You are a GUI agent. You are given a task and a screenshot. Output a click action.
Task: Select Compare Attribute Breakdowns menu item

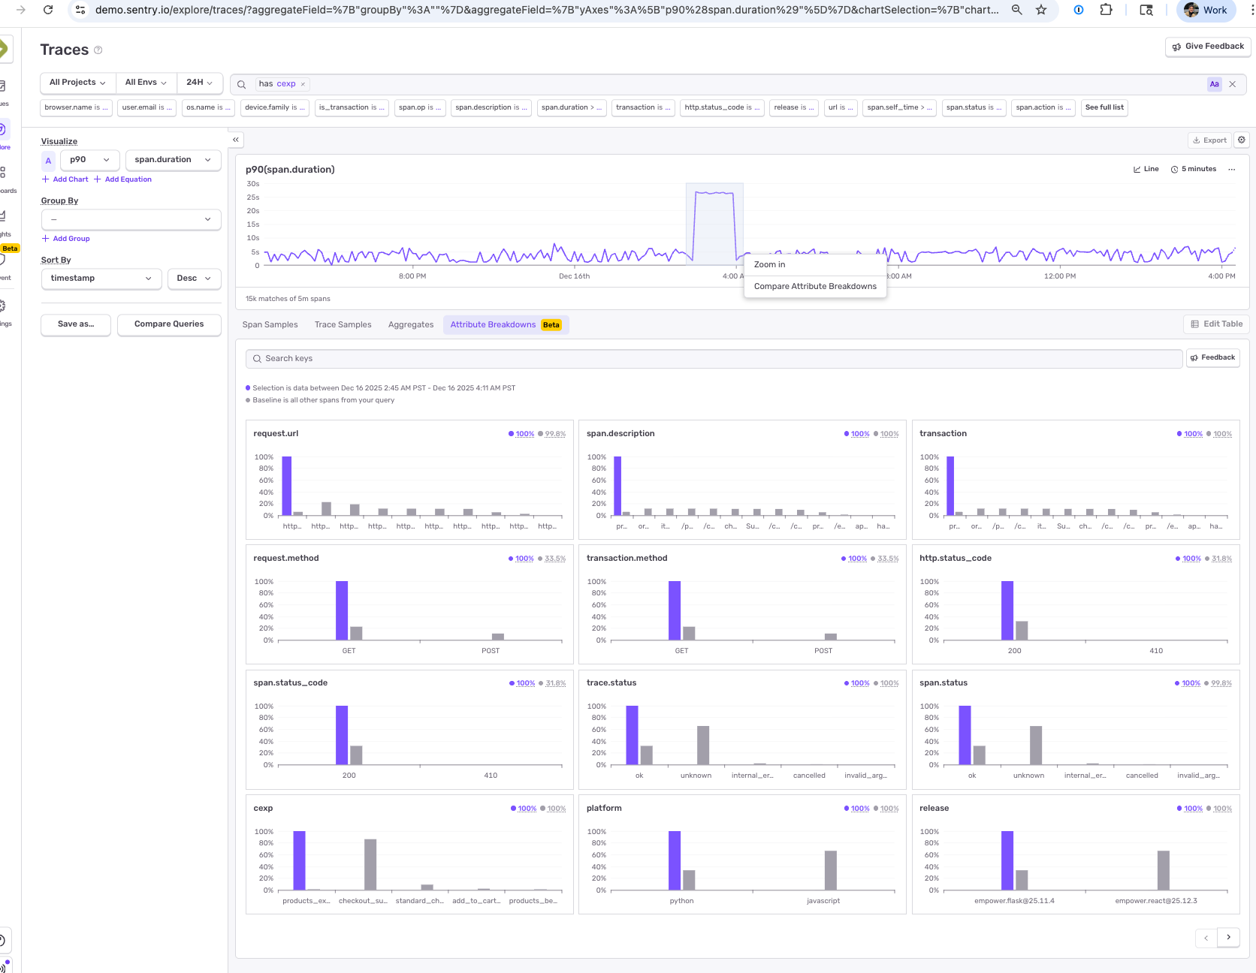coord(815,286)
